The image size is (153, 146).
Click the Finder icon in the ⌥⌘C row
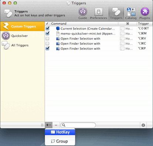click(x=58, y=44)
